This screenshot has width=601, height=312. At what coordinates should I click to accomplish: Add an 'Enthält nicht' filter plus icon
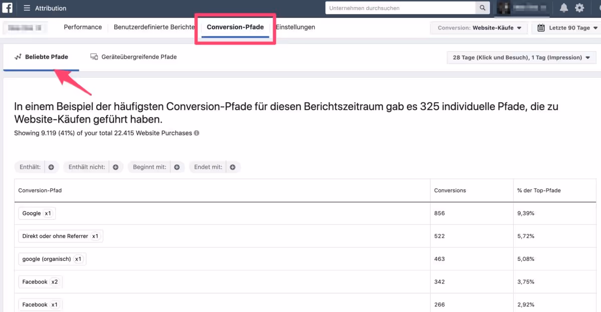point(116,167)
